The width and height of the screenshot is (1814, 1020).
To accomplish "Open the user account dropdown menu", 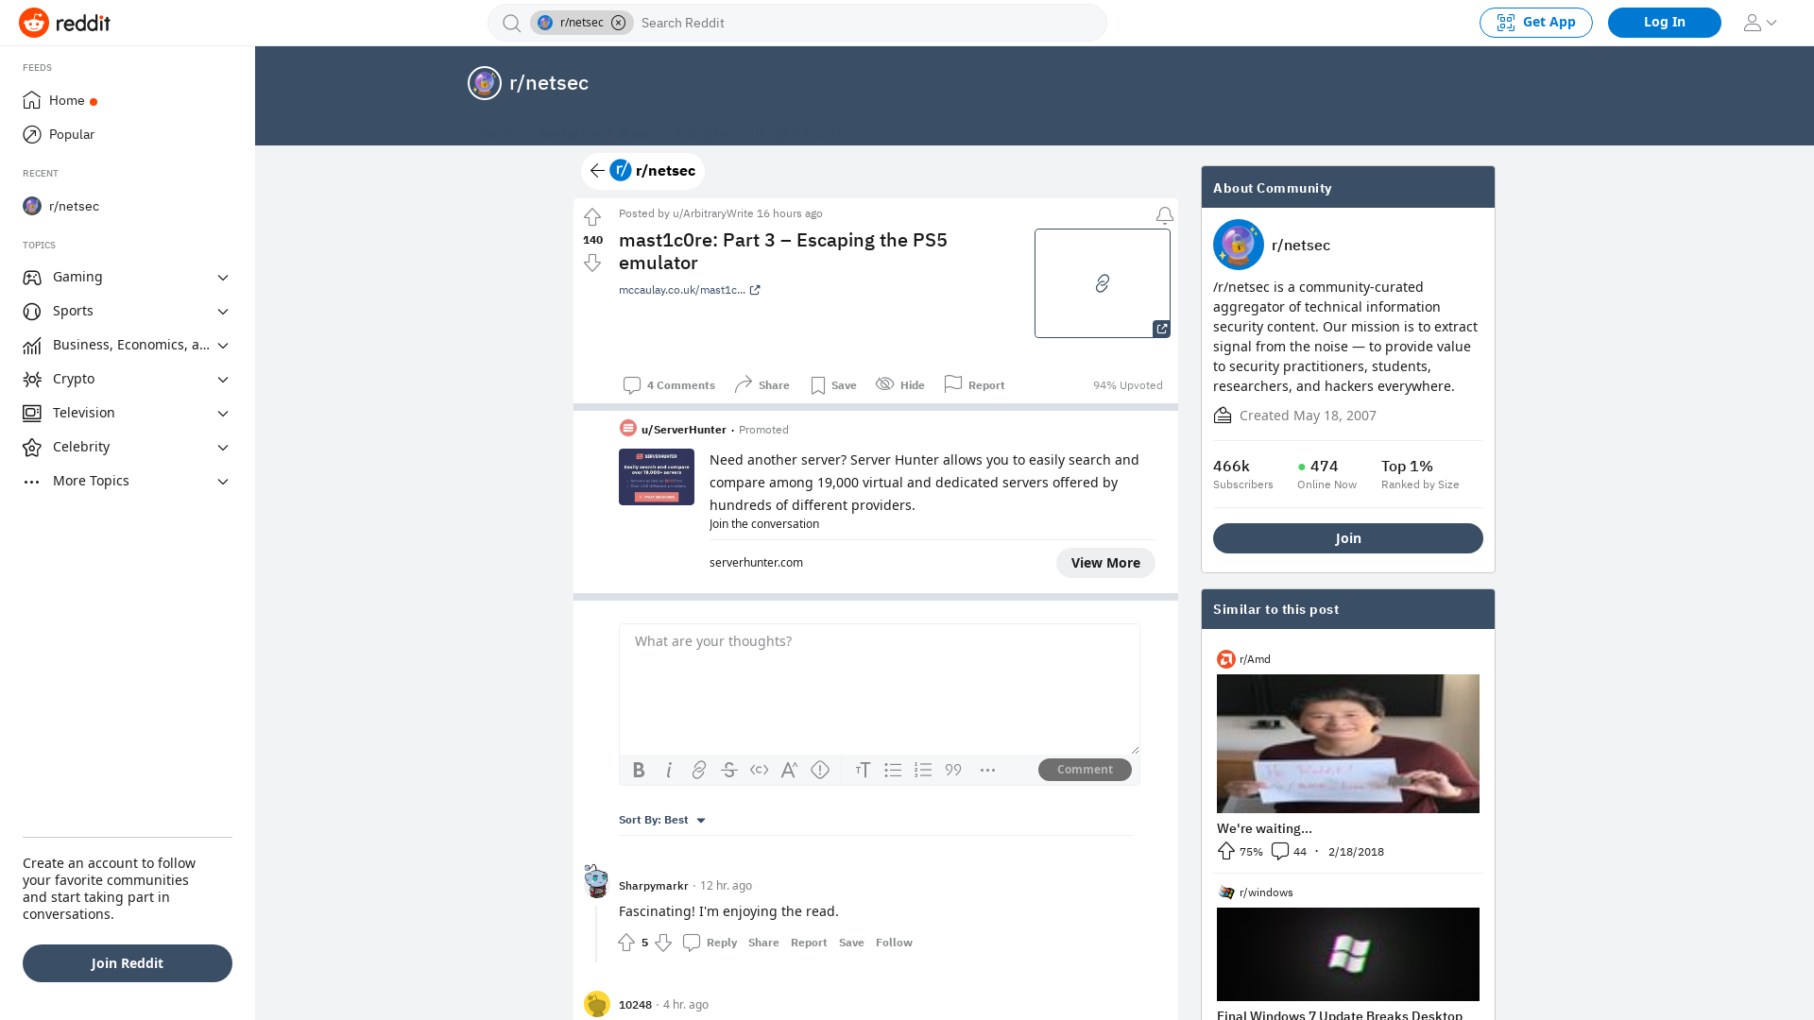I will 1760,23.
